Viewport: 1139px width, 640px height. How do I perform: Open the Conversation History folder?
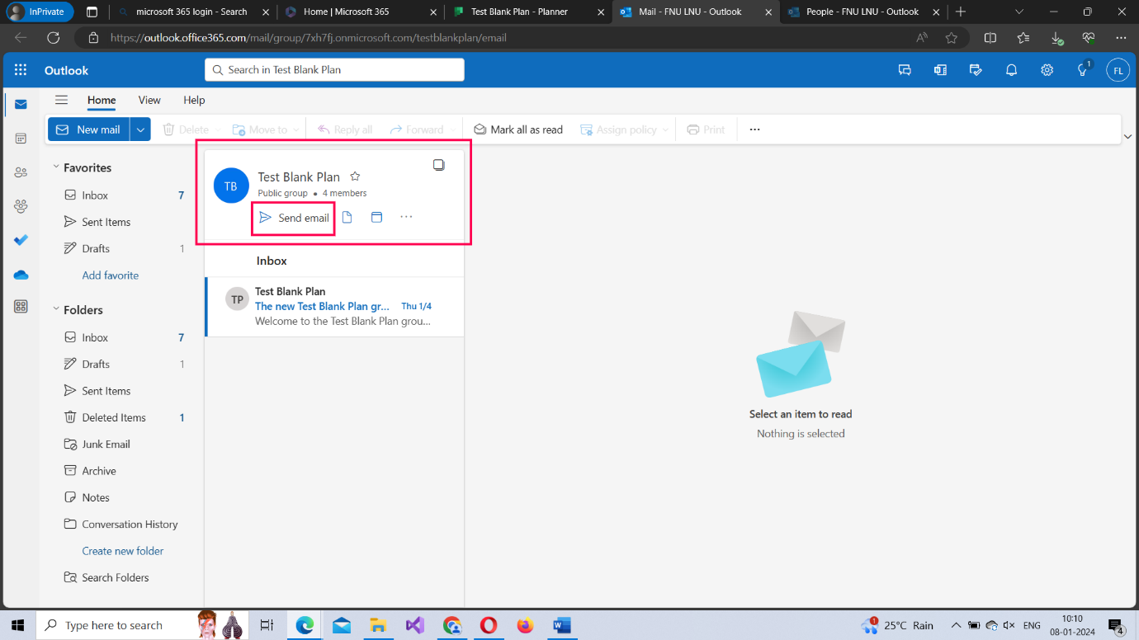click(124, 524)
